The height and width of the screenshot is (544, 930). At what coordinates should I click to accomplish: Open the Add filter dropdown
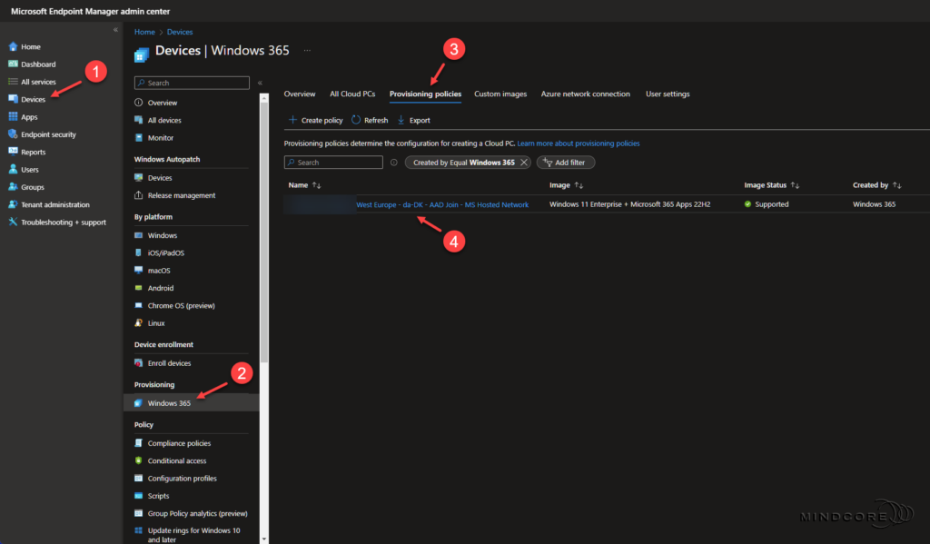(565, 162)
